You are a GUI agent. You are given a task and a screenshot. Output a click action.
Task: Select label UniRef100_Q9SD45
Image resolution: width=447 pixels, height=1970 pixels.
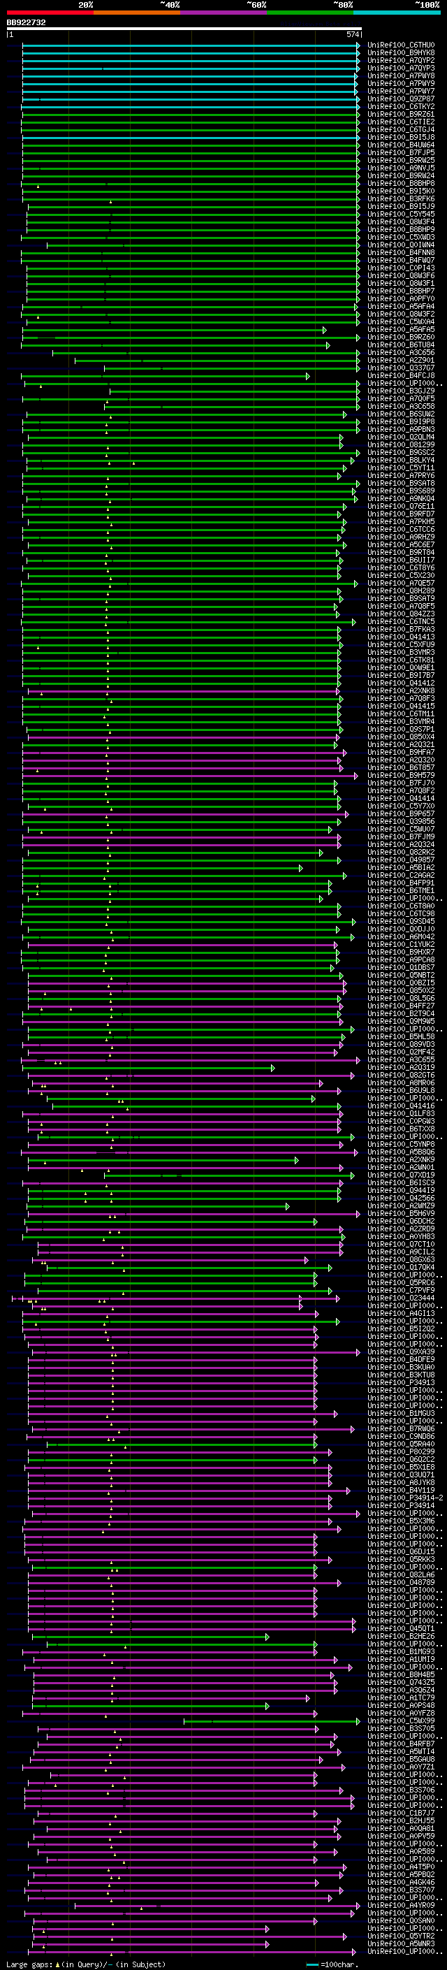[401, 922]
